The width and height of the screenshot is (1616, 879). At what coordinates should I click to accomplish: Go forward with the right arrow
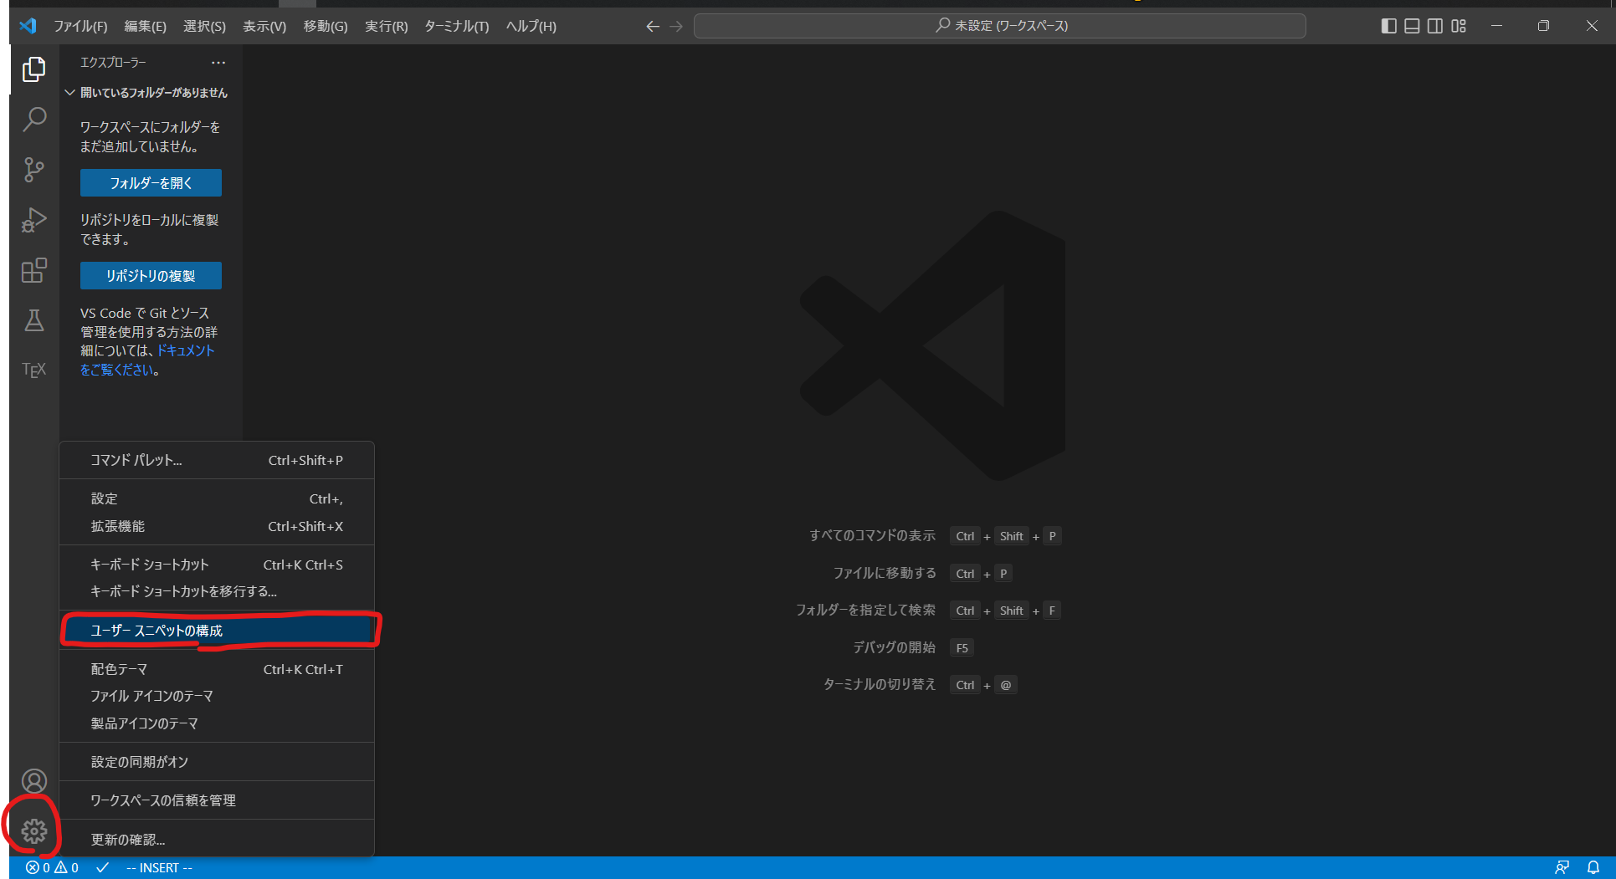click(x=676, y=27)
